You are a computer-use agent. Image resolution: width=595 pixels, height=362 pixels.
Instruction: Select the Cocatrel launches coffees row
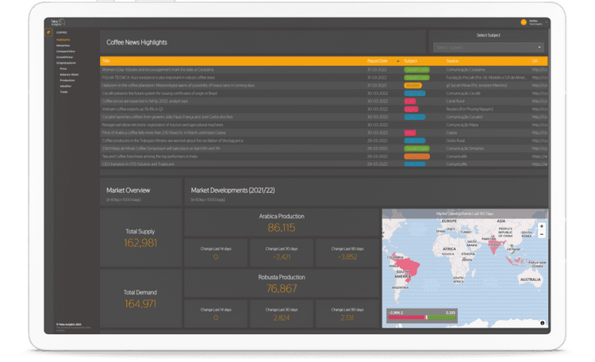324,117
